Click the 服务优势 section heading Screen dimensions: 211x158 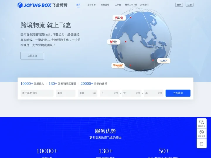tap(105, 131)
